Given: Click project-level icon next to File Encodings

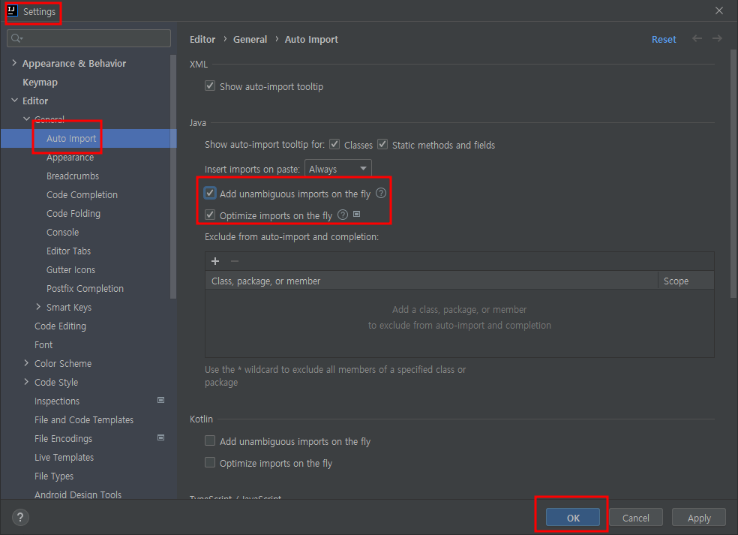Looking at the screenshot, I should click(161, 438).
